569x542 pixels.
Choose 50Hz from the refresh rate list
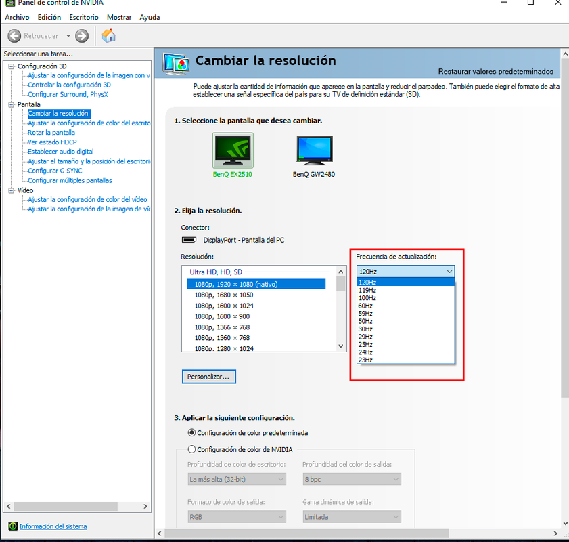click(406, 321)
